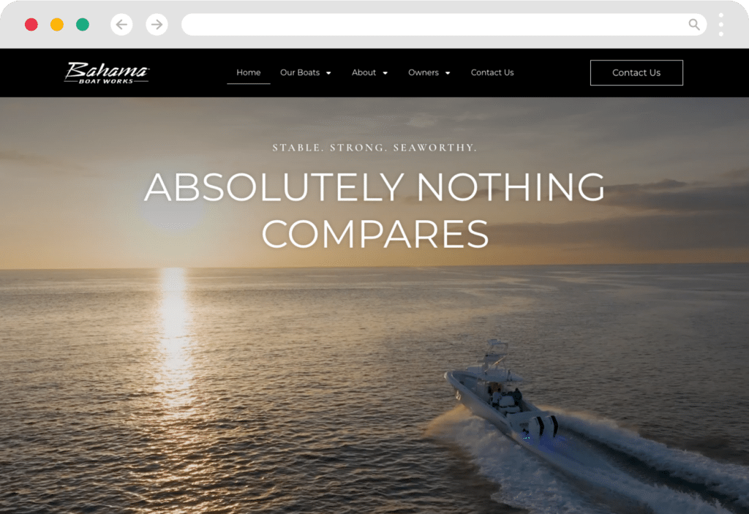Click the search magnifier icon in address bar

point(694,24)
